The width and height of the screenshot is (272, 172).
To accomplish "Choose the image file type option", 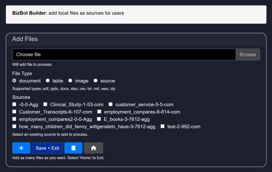I will [70, 81].
